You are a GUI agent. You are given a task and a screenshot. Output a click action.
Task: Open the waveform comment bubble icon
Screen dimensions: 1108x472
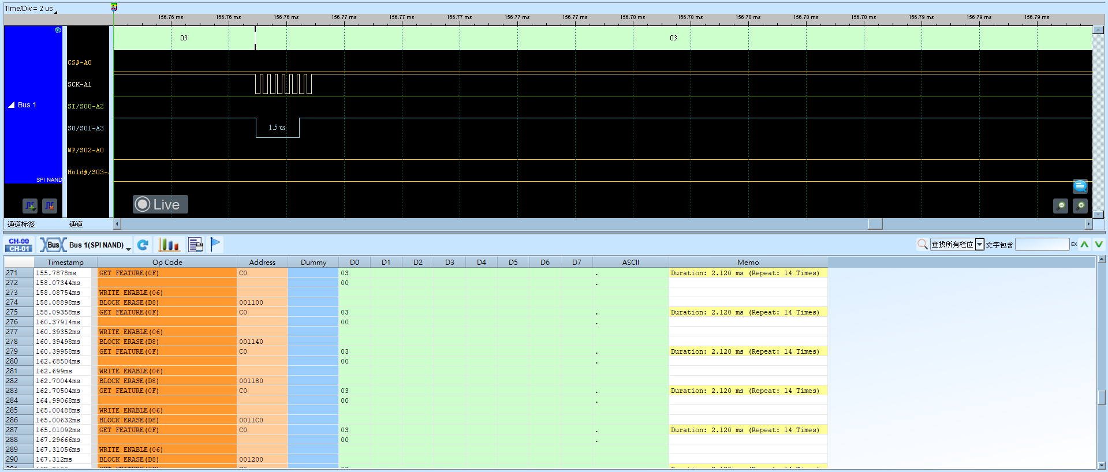(1080, 186)
